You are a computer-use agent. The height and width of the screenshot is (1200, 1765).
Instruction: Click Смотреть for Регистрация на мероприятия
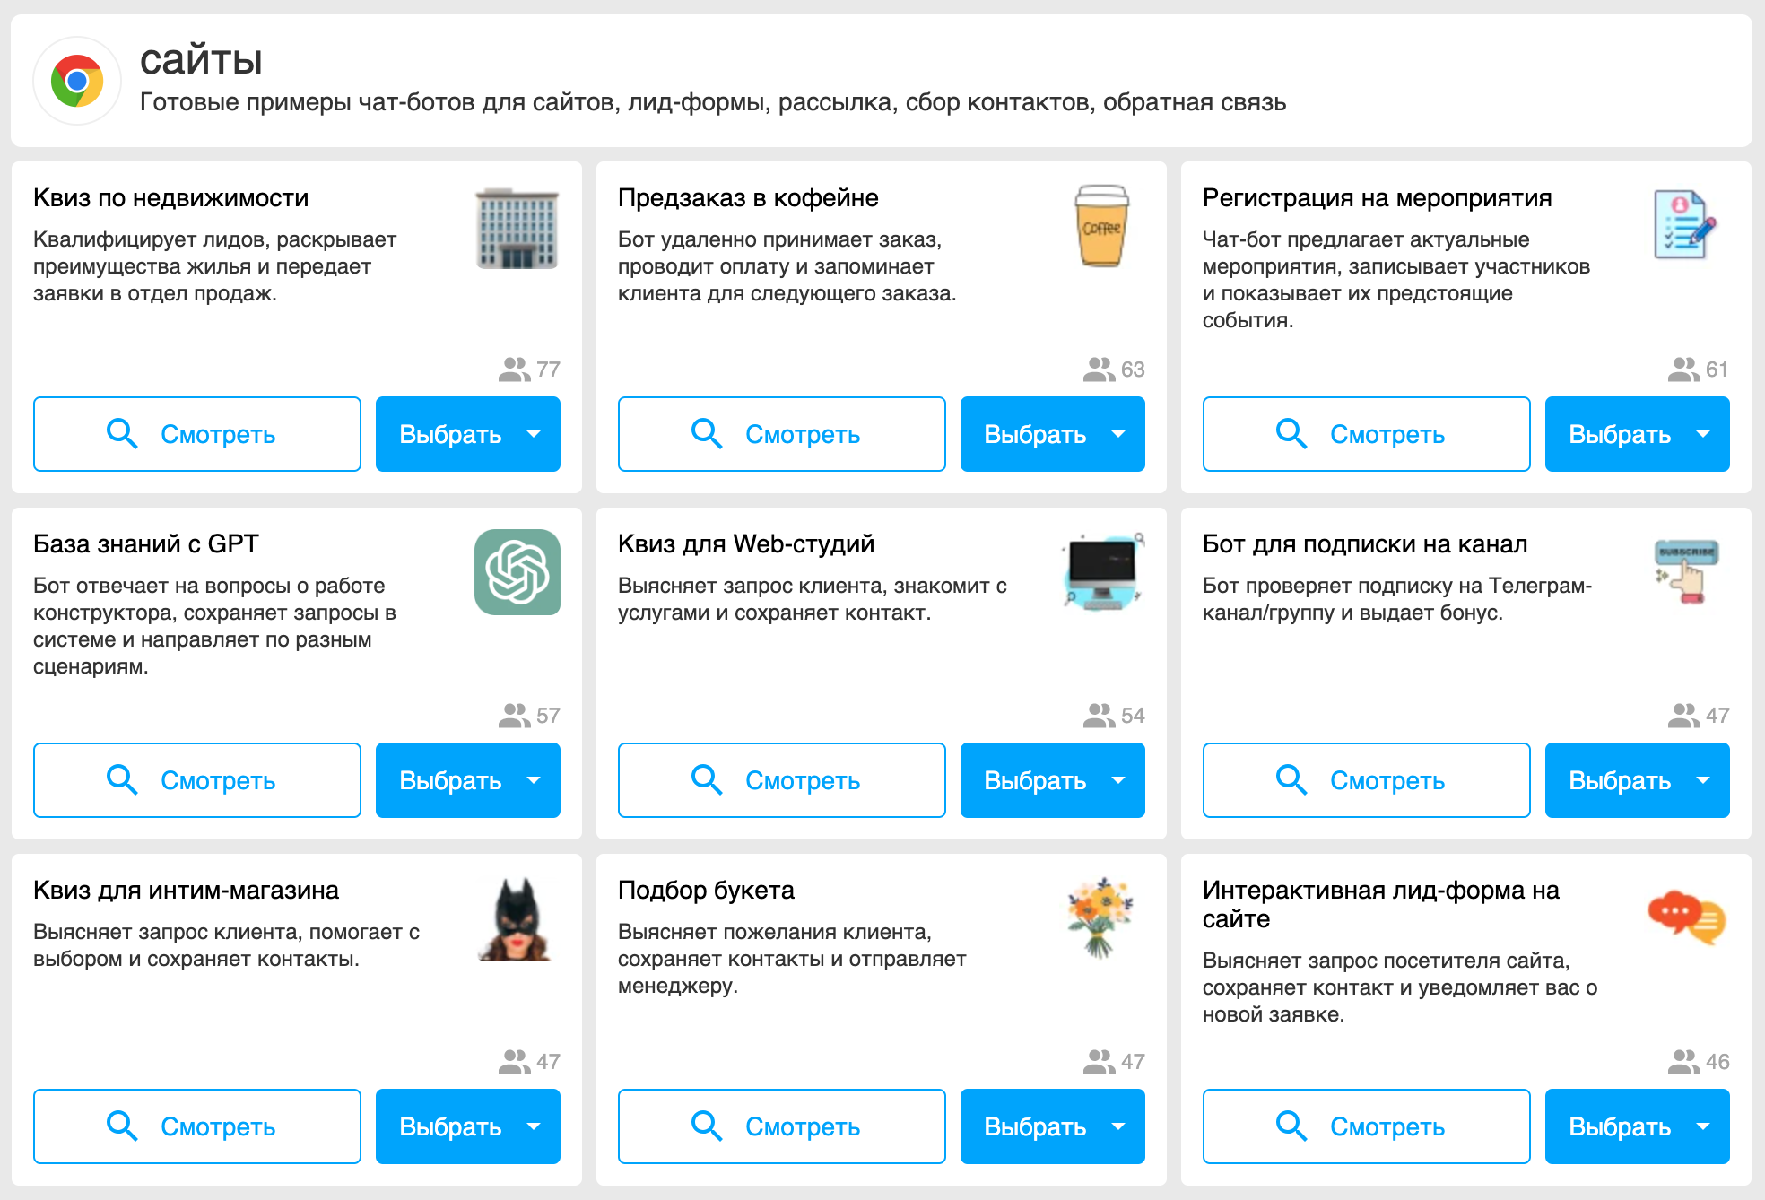point(1367,434)
